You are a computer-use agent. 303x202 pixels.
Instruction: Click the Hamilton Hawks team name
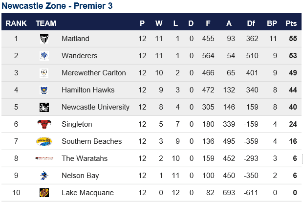coord(88,90)
